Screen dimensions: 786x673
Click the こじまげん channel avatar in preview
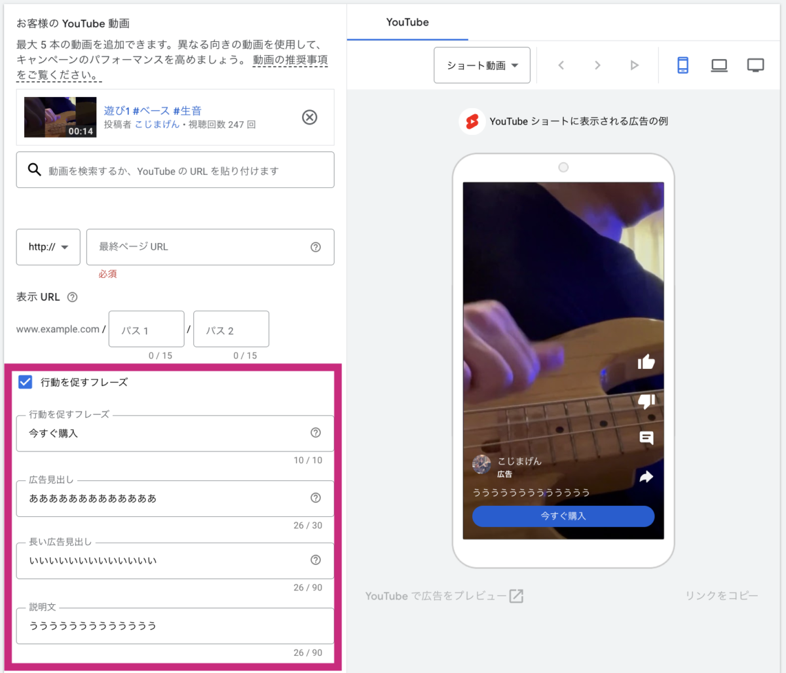tap(482, 464)
